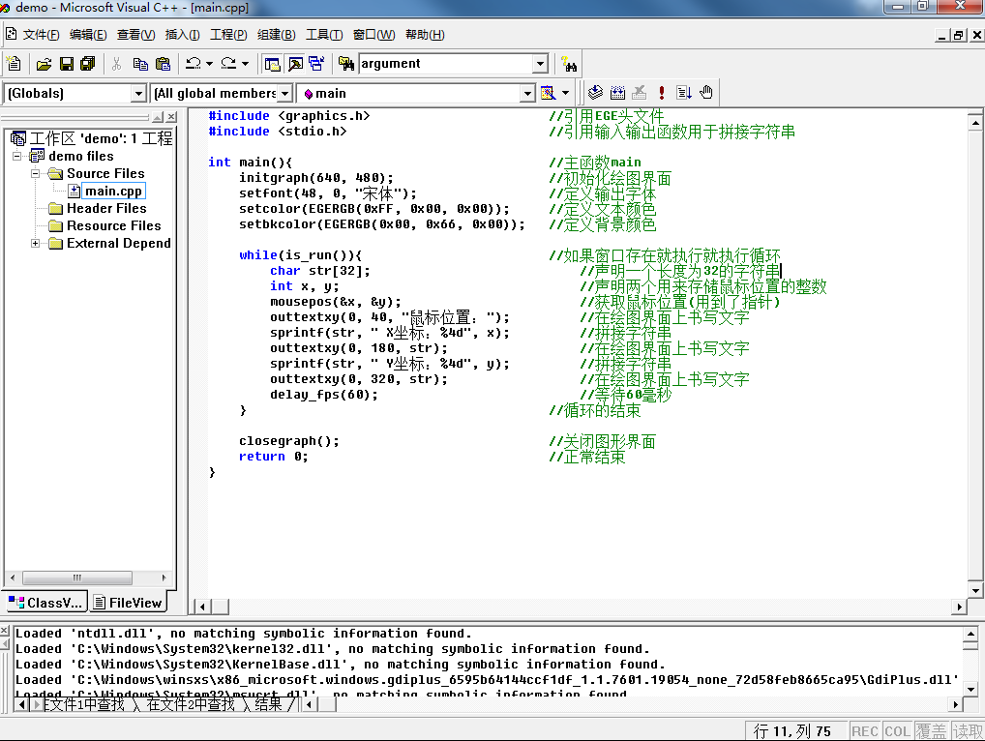Click the Save All toolbar icon
This screenshot has height=741, width=985.
coord(88,64)
